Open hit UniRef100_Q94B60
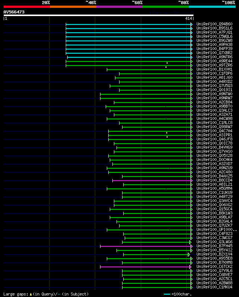The height and width of the screenshot is (297, 239). click(x=214, y=24)
